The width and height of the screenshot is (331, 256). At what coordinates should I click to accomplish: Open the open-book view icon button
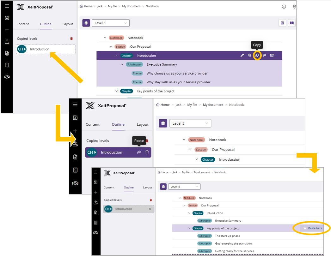pyautogui.click(x=292, y=23)
